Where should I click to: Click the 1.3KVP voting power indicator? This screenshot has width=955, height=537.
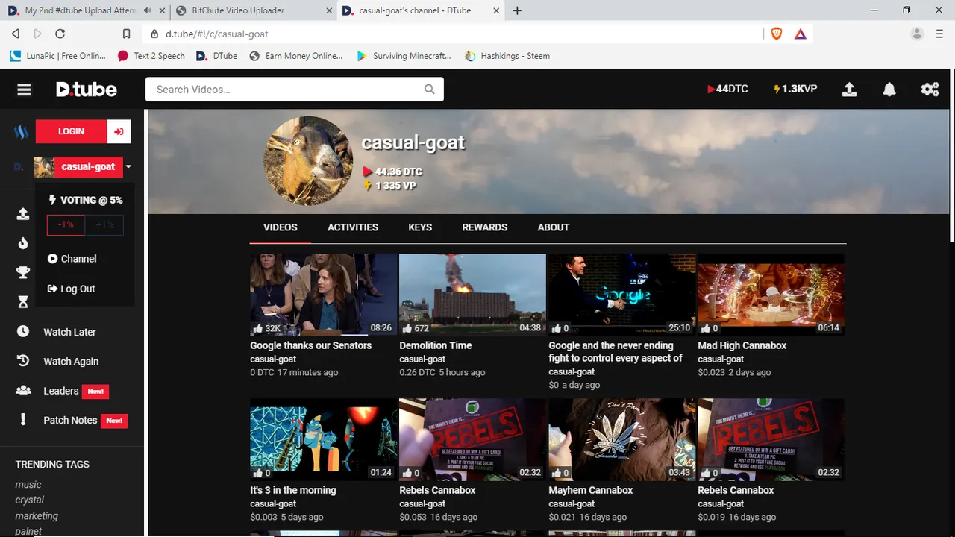795,89
